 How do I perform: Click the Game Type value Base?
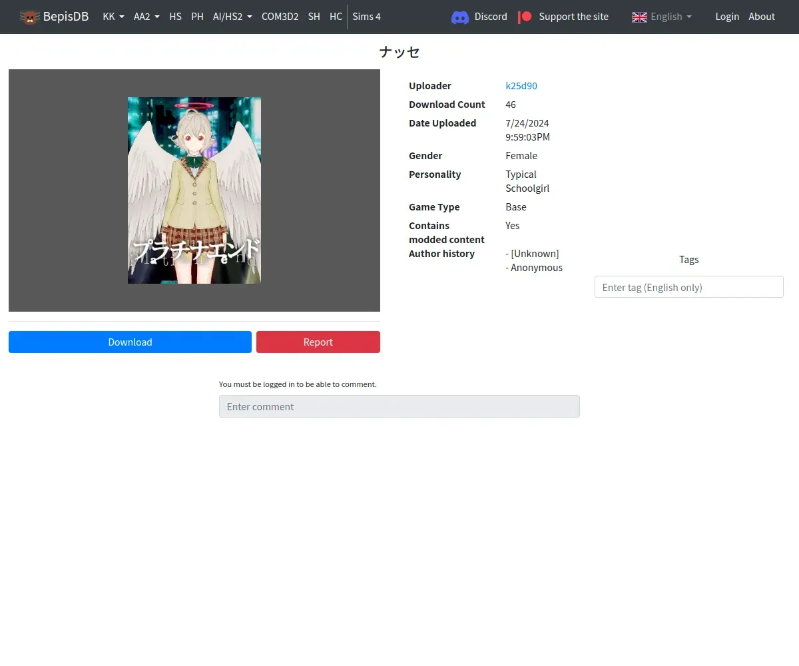(516, 207)
